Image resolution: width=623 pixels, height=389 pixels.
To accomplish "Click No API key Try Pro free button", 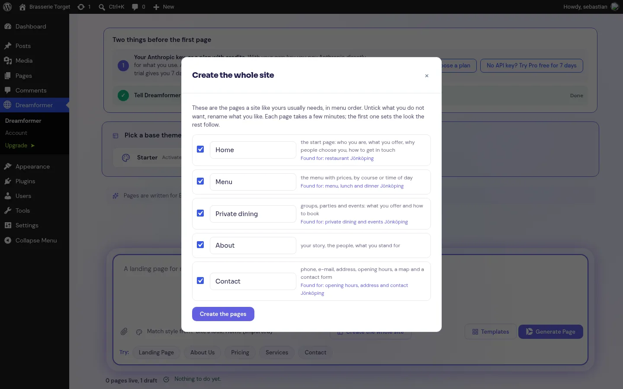I will [532, 66].
